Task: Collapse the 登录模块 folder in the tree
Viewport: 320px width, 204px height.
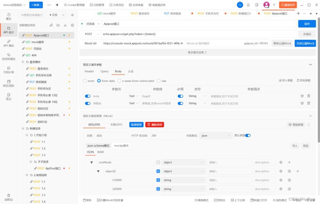Action: 23,62
